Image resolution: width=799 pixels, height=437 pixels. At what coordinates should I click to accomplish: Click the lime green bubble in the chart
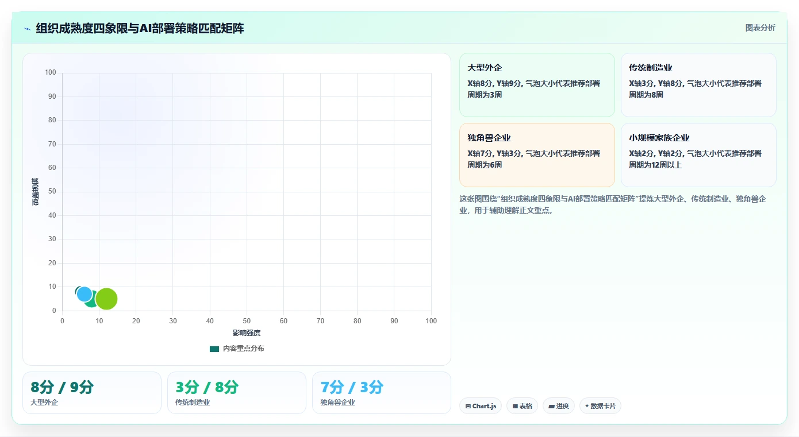click(106, 299)
